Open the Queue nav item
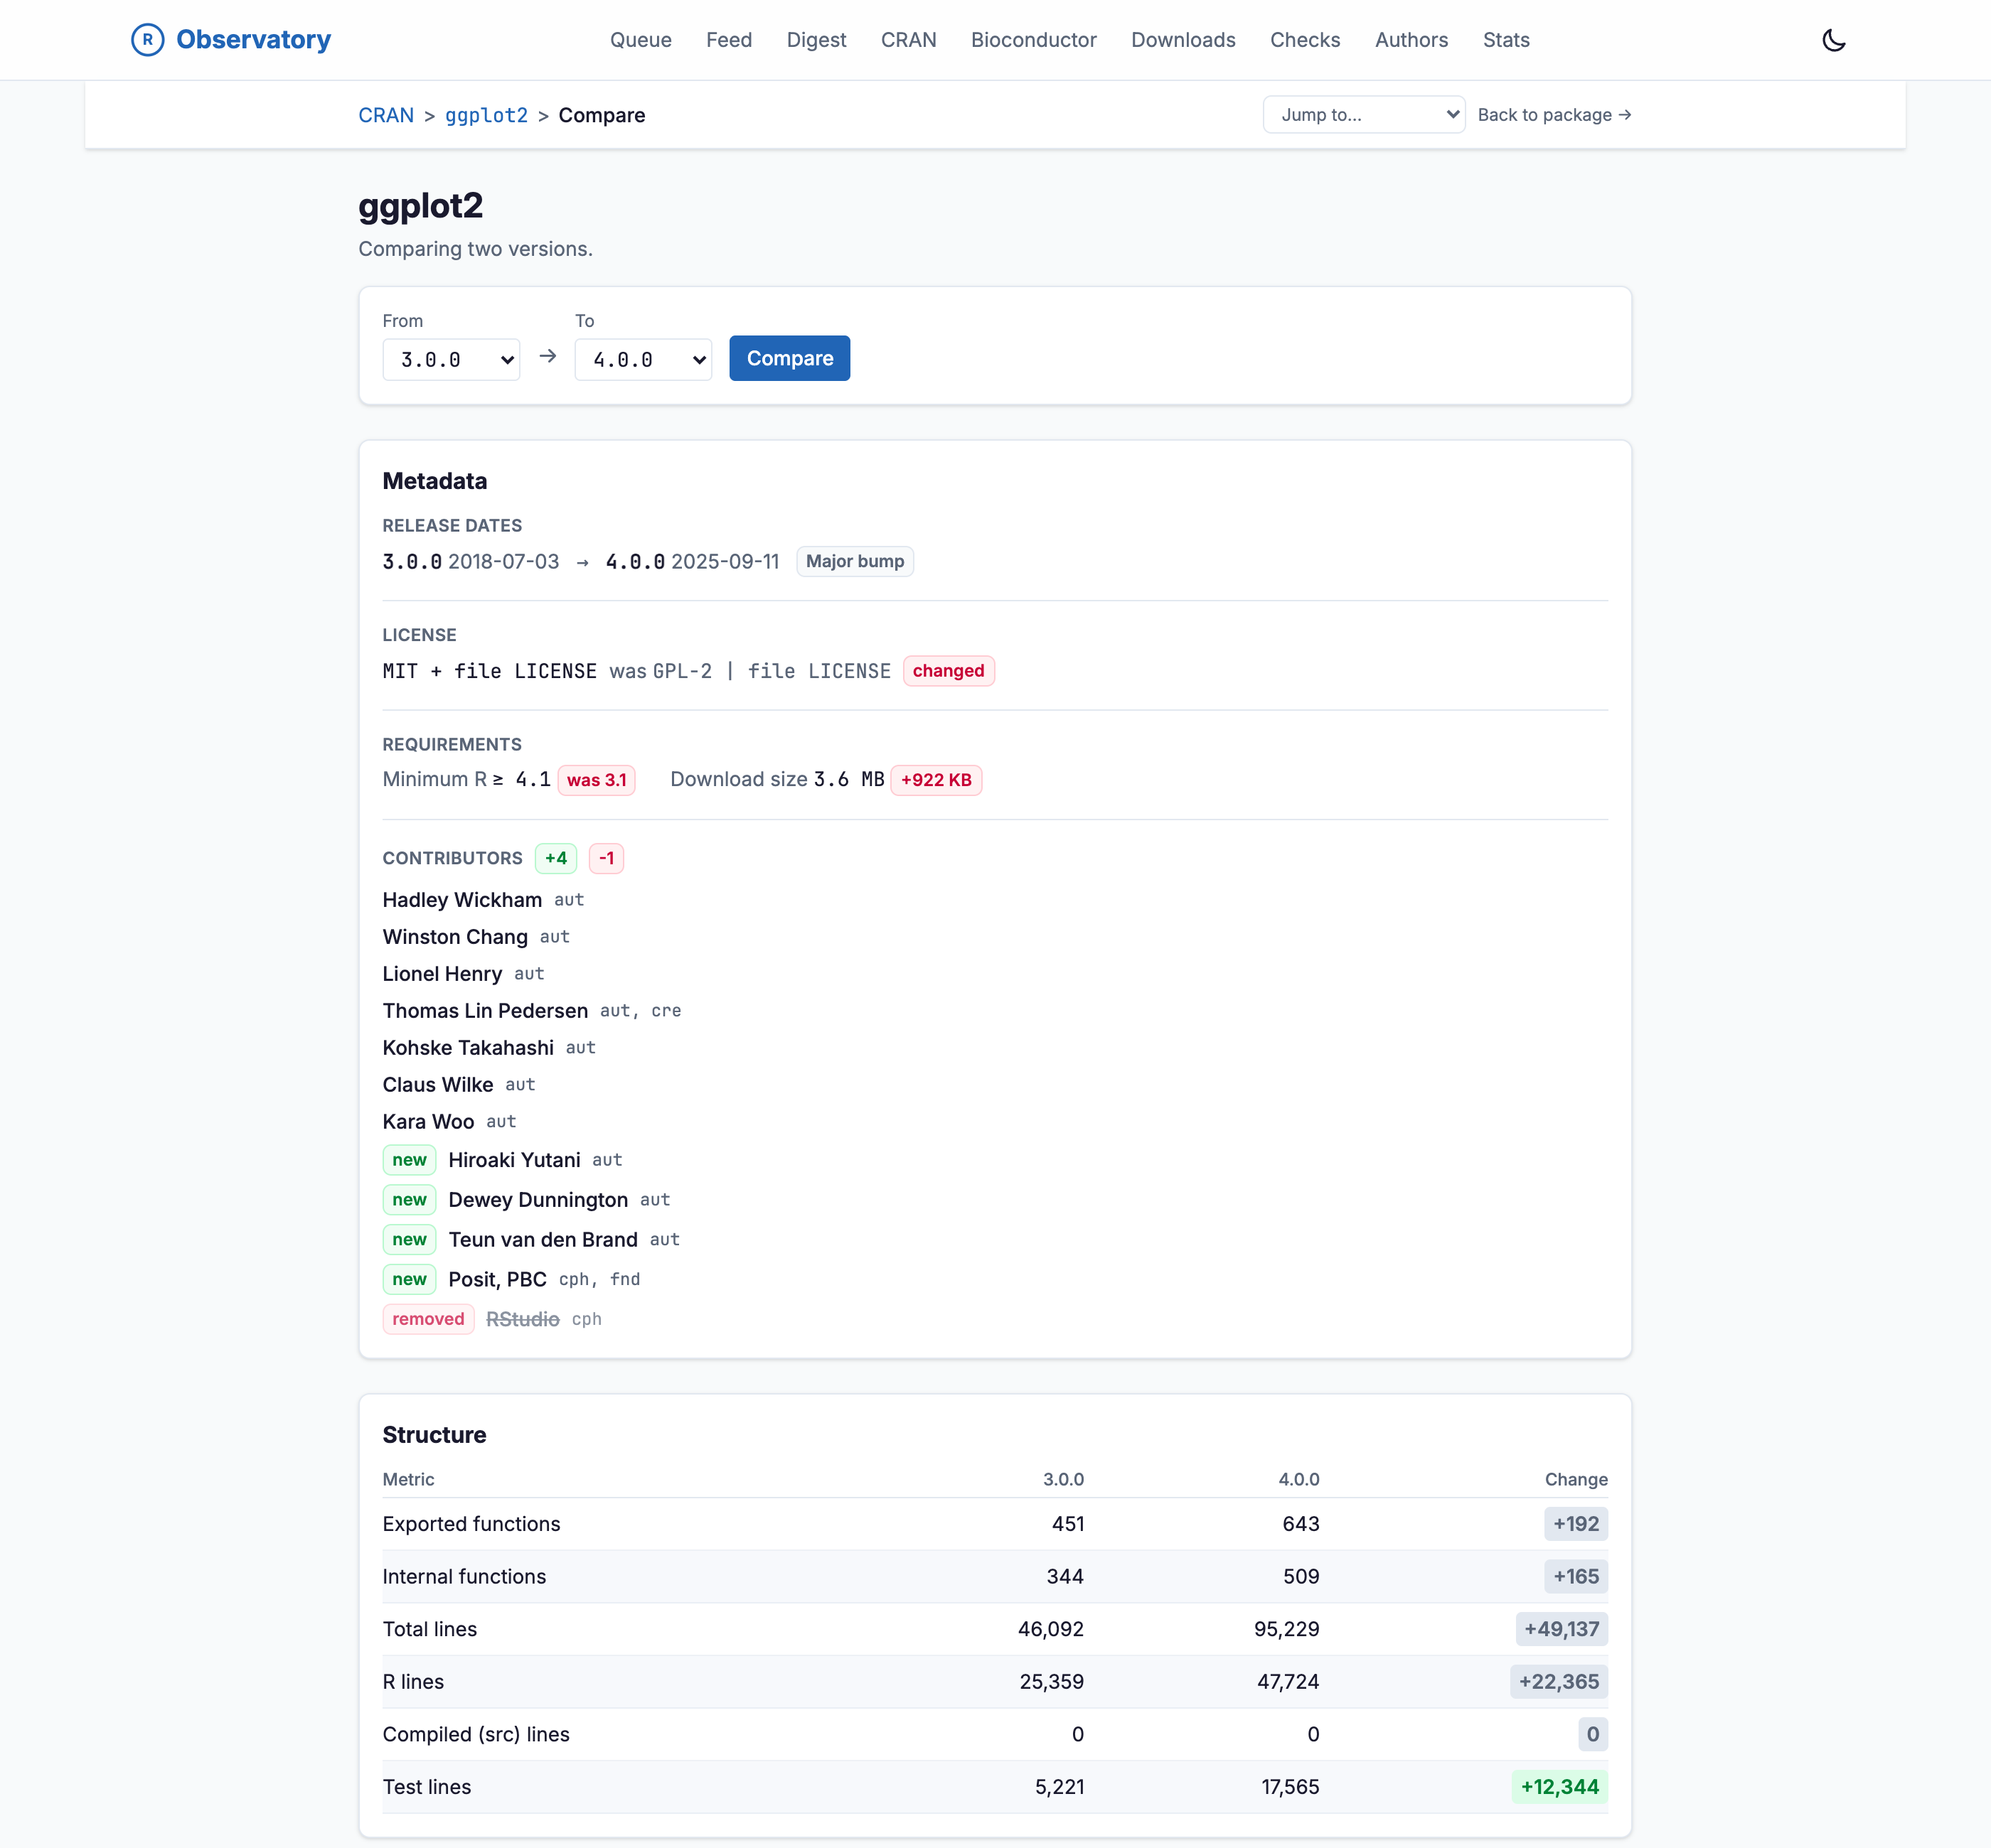 (x=641, y=40)
